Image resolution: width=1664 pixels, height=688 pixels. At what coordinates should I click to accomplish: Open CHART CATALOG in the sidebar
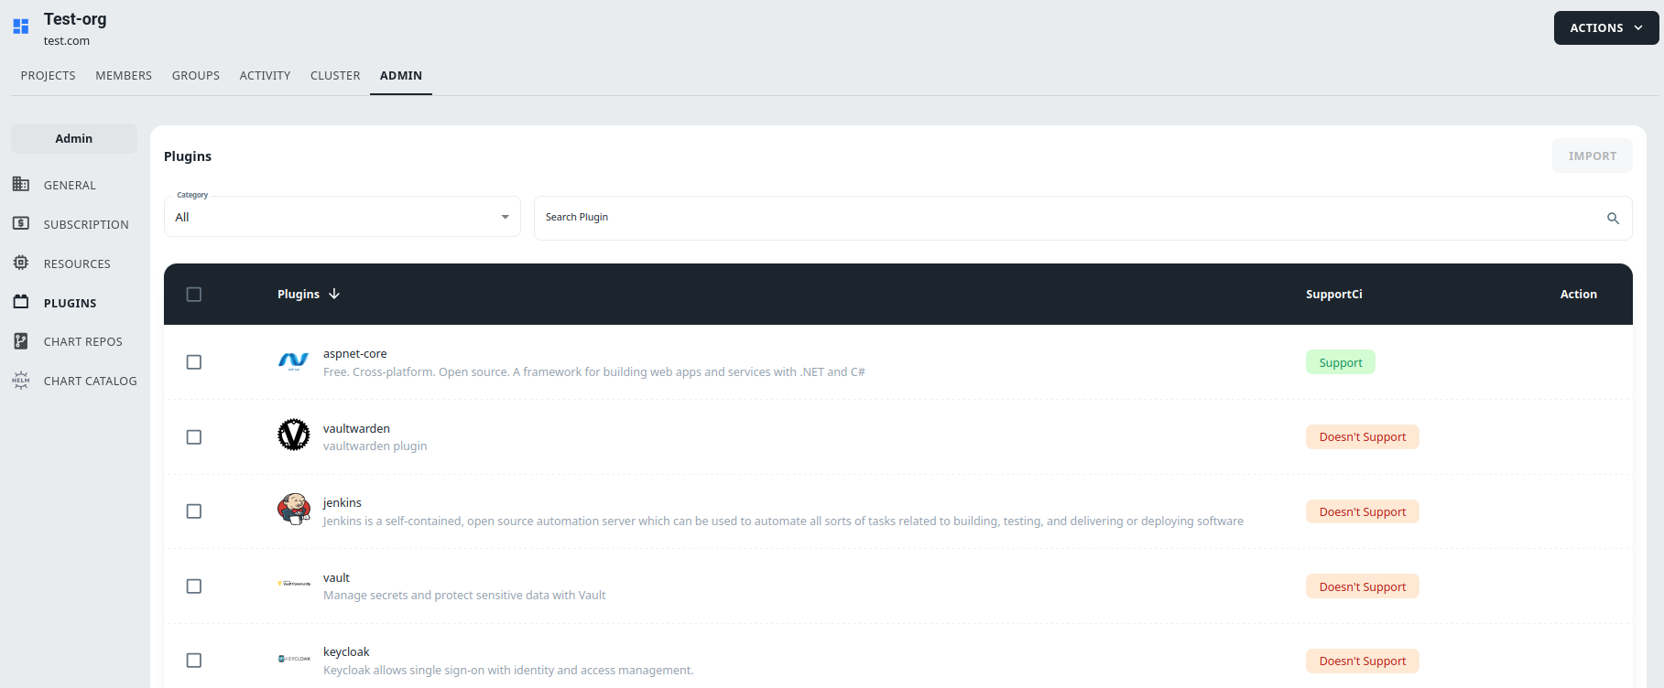[90, 381]
